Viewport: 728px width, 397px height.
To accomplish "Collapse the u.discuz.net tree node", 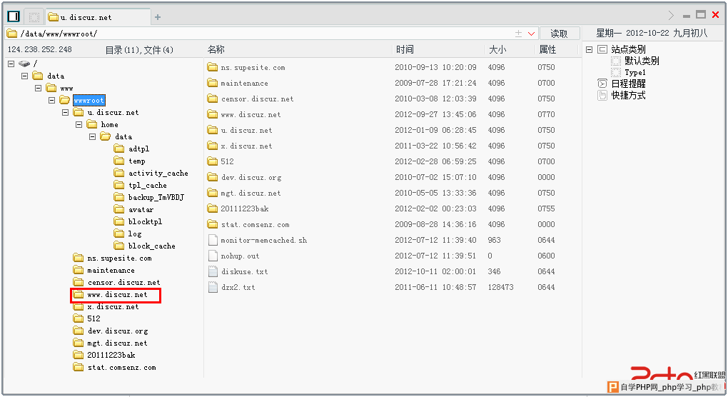I will coord(65,112).
